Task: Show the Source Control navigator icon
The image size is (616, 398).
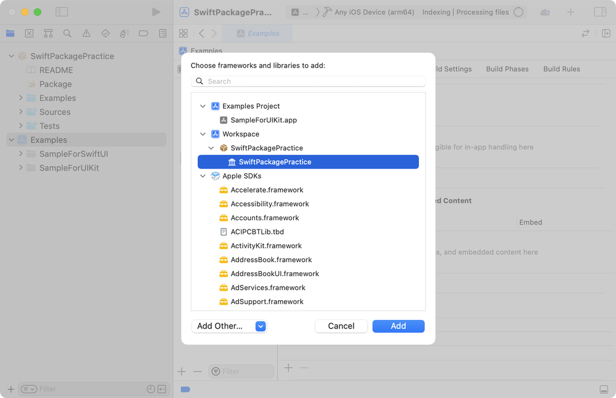Action: [x=29, y=34]
